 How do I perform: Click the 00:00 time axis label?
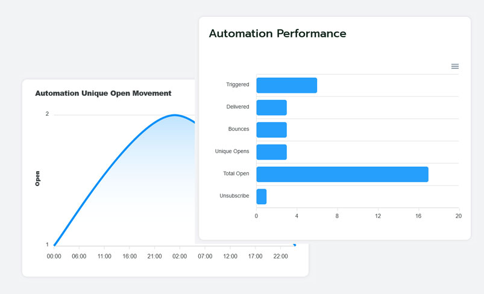[54, 257]
